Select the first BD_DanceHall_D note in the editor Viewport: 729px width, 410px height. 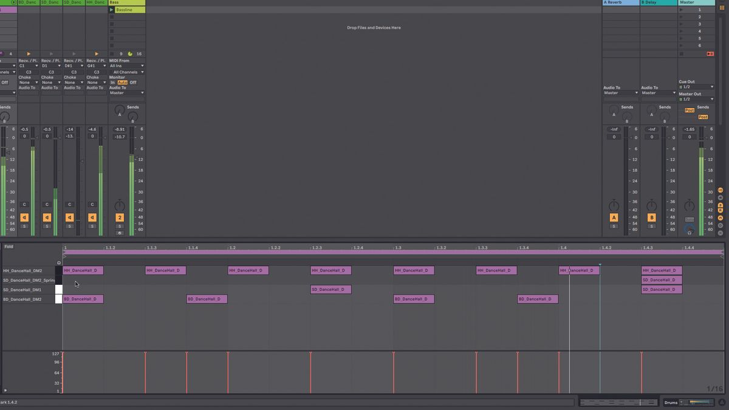coord(82,299)
